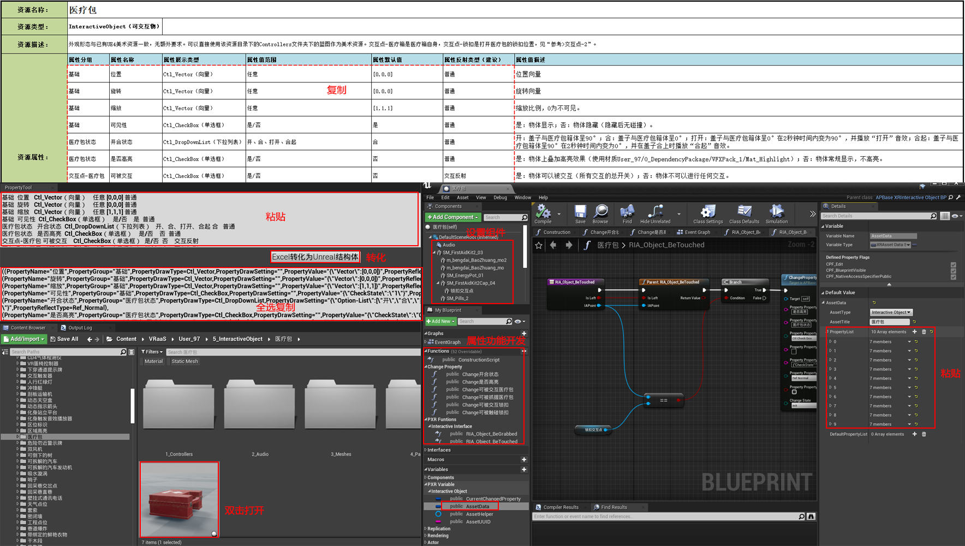Click the Variable Name AssetData field

(x=893, y=236)
